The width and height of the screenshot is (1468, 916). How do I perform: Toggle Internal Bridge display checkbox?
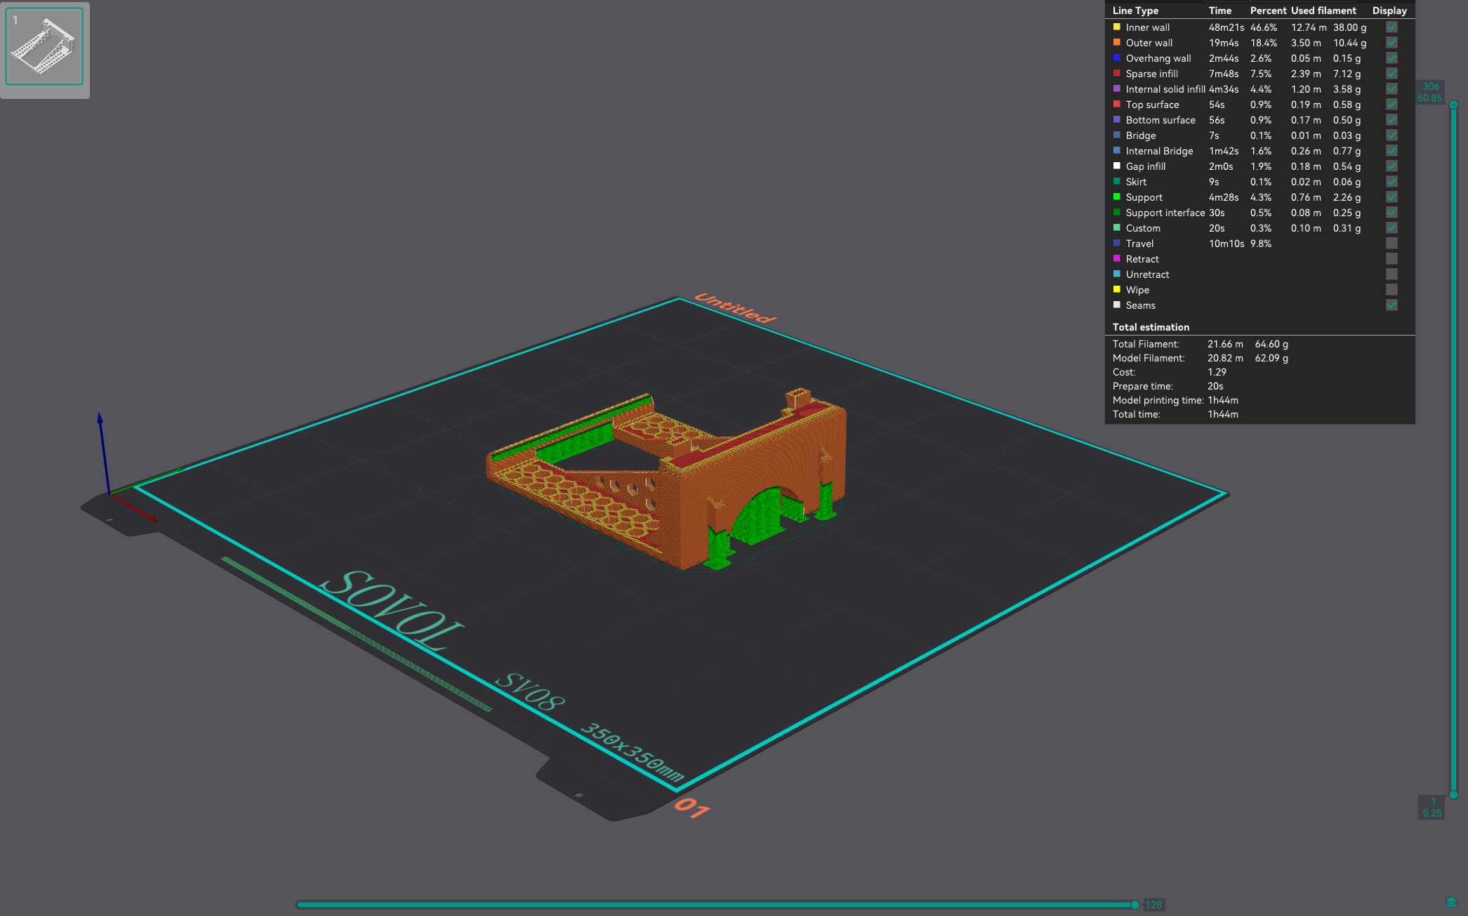pyautogui.click(x=1391, y=151)
